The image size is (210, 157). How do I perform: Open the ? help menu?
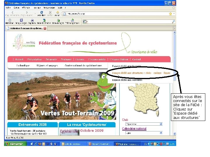[x=65, y=8]
